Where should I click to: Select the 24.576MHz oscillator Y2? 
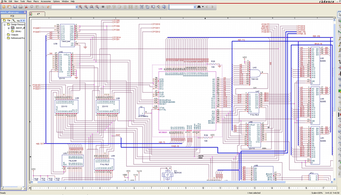point(142,112)
